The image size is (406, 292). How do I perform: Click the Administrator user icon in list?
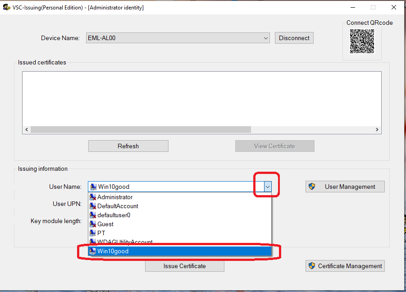tap(93, 197)
